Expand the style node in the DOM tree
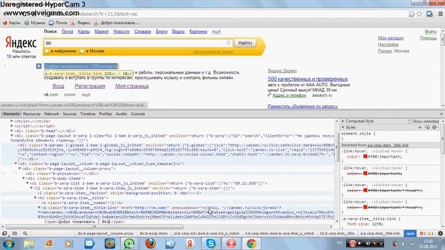445x250 pixels. [x=12, y=121]
